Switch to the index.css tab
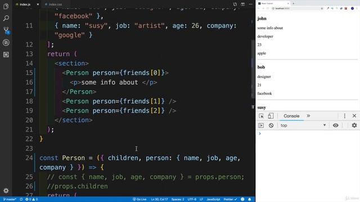360x202 pixels. point(55,4)
